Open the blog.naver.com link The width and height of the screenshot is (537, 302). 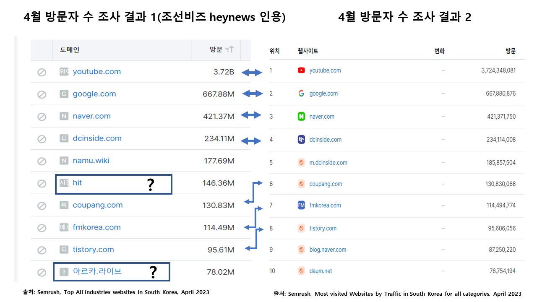[328, 250]
